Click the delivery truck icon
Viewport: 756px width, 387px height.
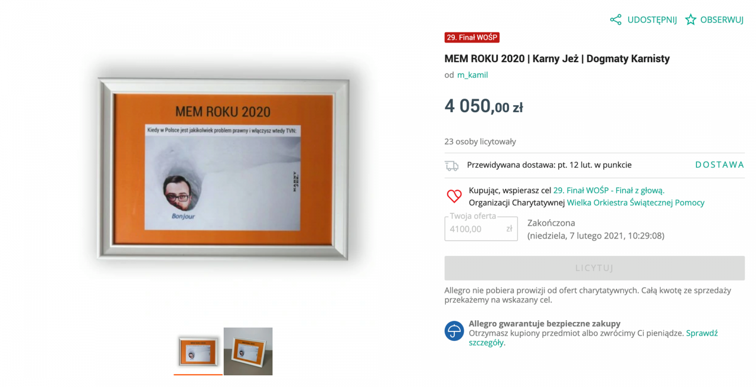452,165
